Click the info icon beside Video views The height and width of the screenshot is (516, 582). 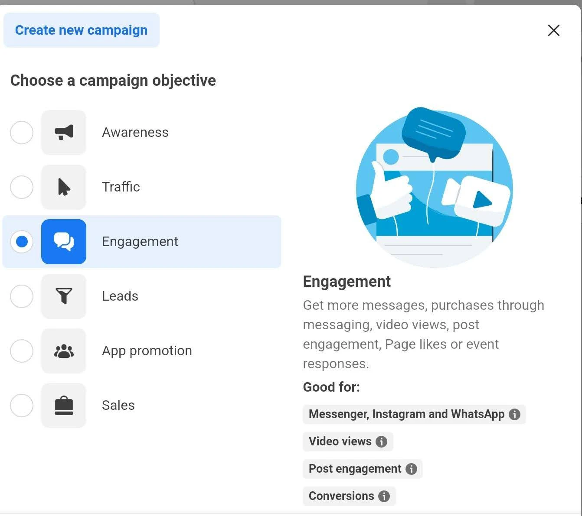point(381,441)
